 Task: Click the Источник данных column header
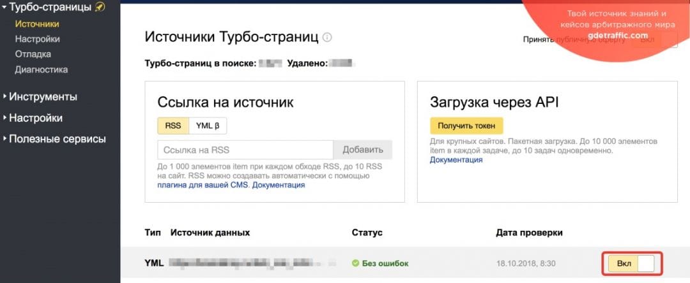pos(210,233)
